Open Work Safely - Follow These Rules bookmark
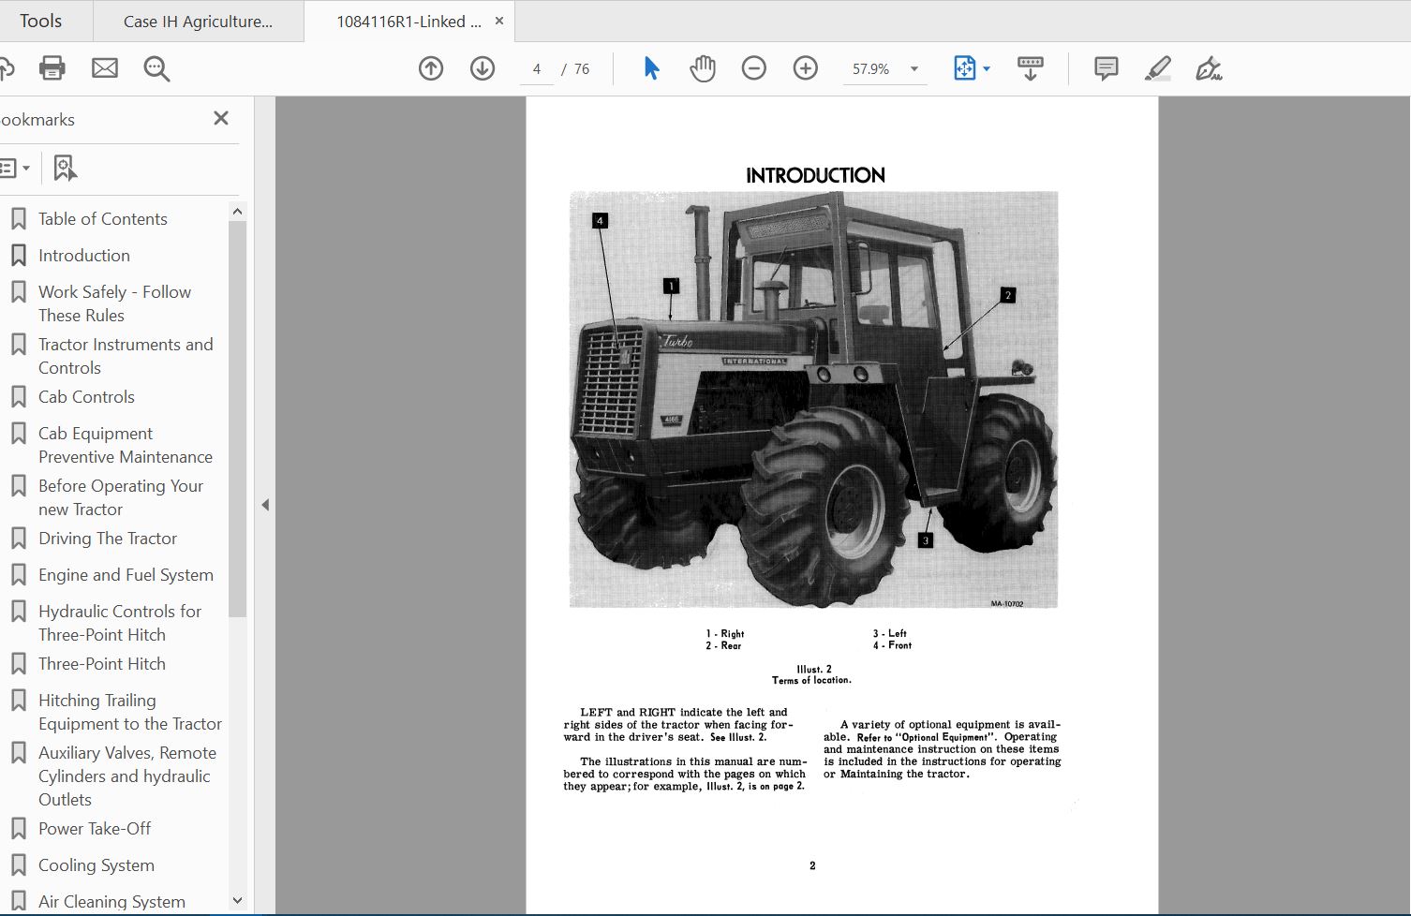 point(114,303)
